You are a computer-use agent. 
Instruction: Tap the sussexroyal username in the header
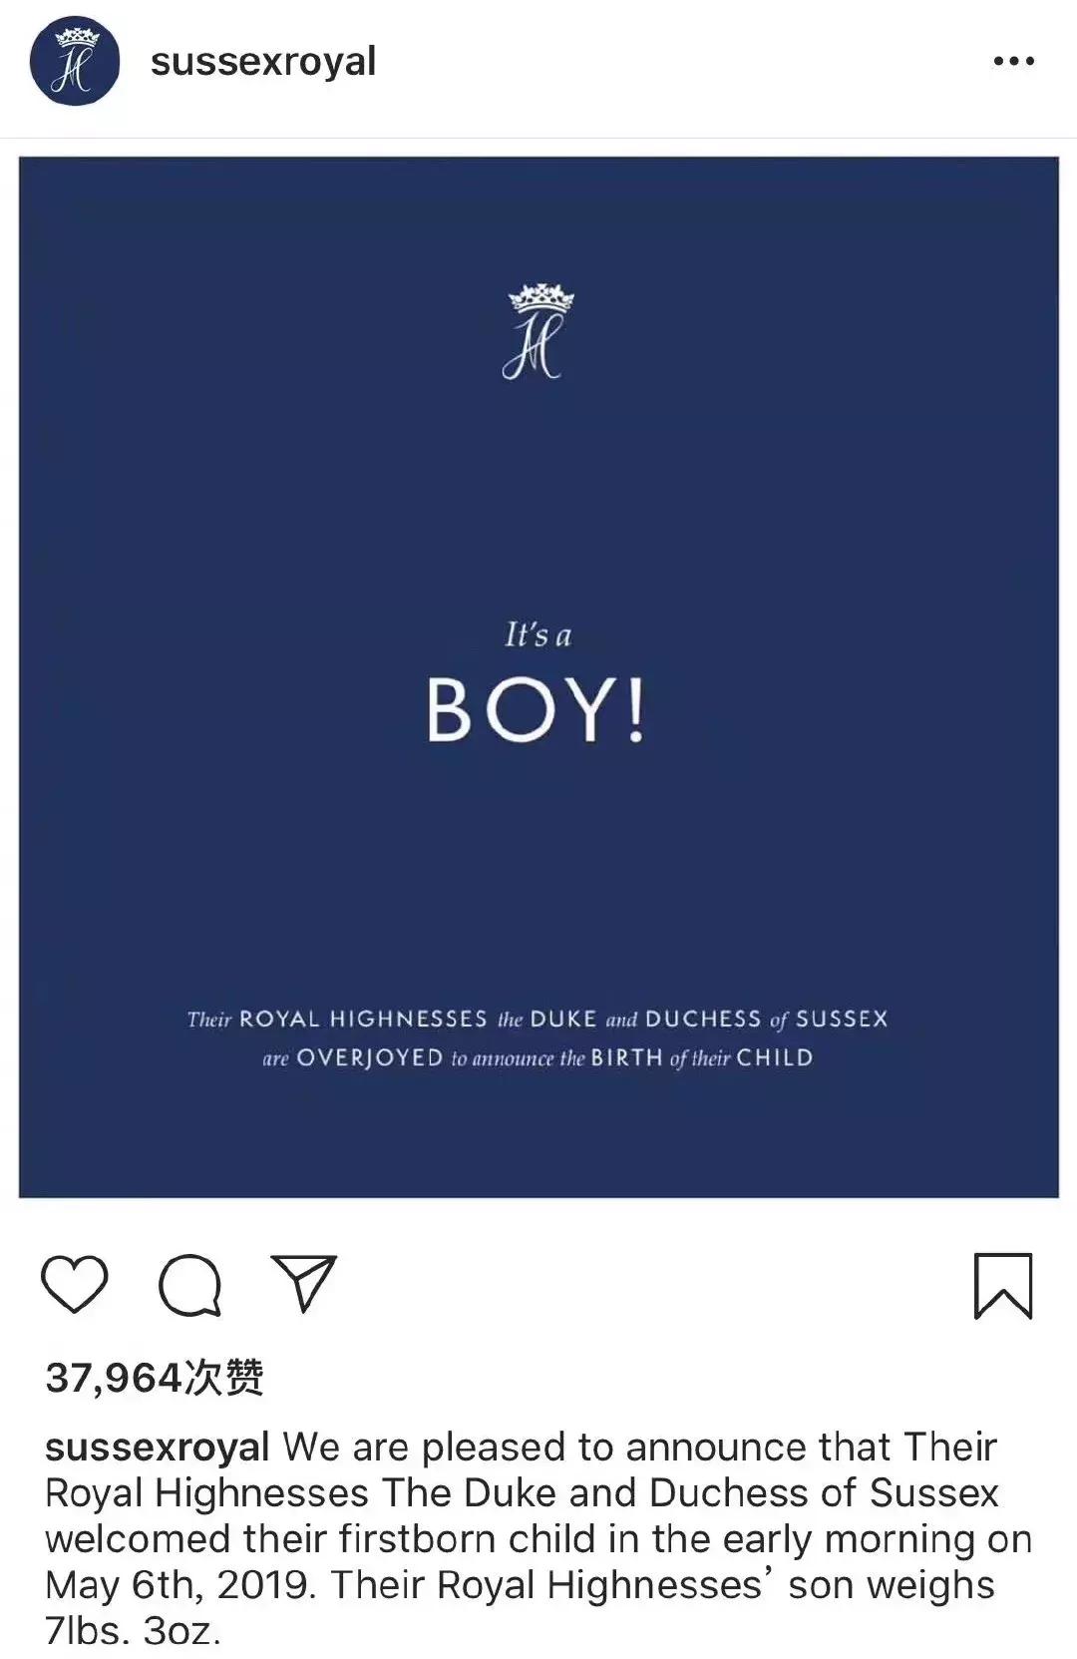[263, 62]
